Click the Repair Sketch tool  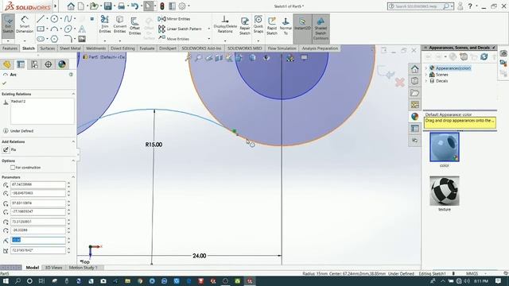245,25
